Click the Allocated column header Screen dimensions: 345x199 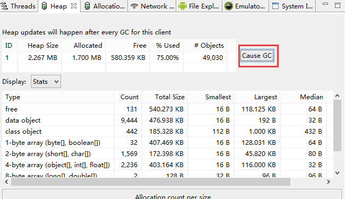(x=84, y=46)
